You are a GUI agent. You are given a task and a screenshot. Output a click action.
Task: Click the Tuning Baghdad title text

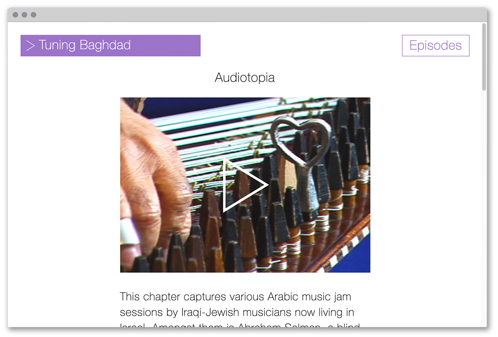85,45
